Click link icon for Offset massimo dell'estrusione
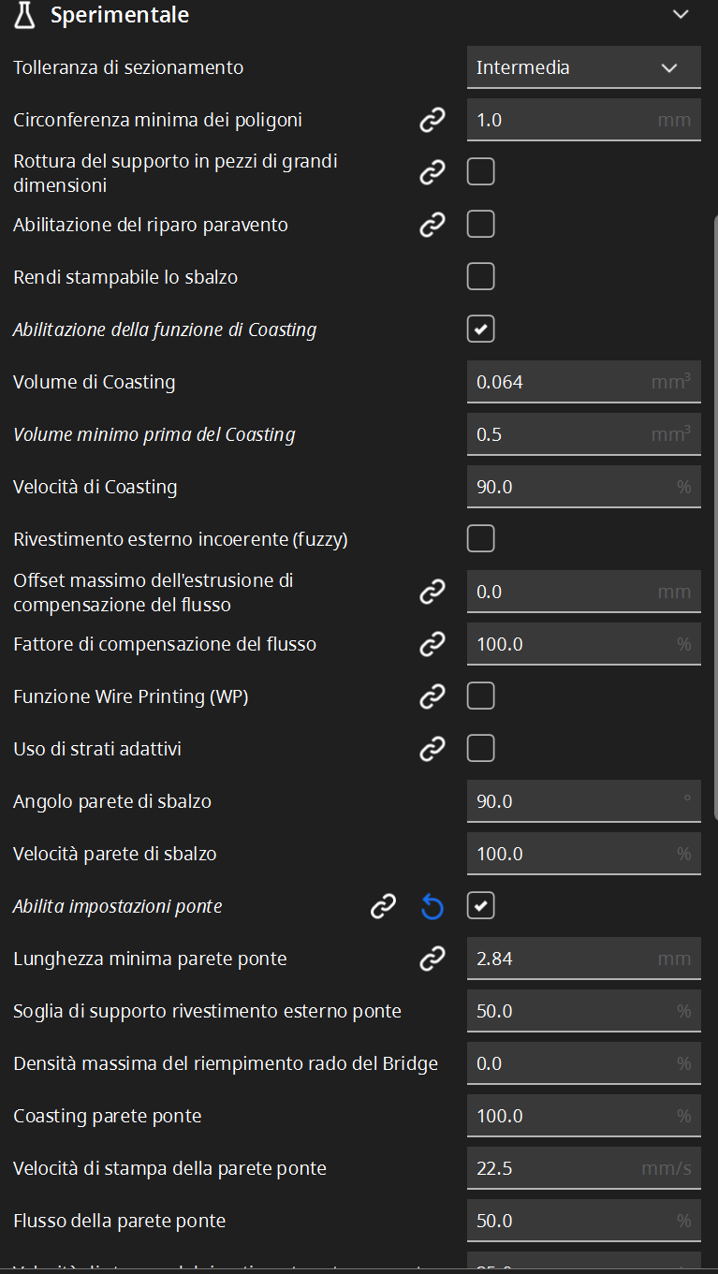718x1274 pixels. click(432, 592)
